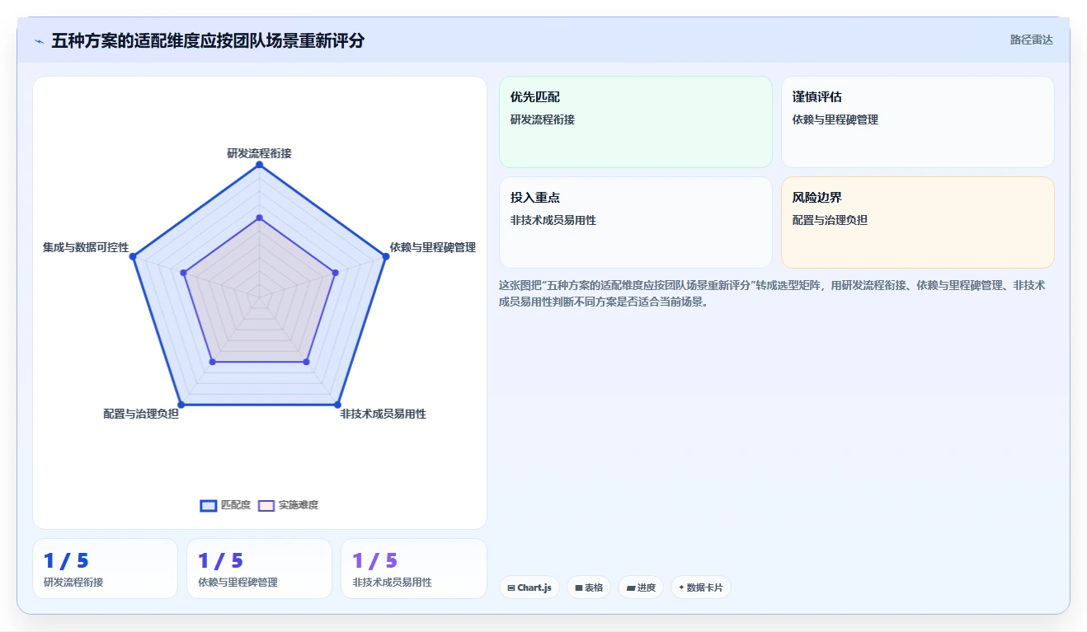Open the 投入重点 card
1087x632 pixels.
pyautogui.click(x=636, y=222)
